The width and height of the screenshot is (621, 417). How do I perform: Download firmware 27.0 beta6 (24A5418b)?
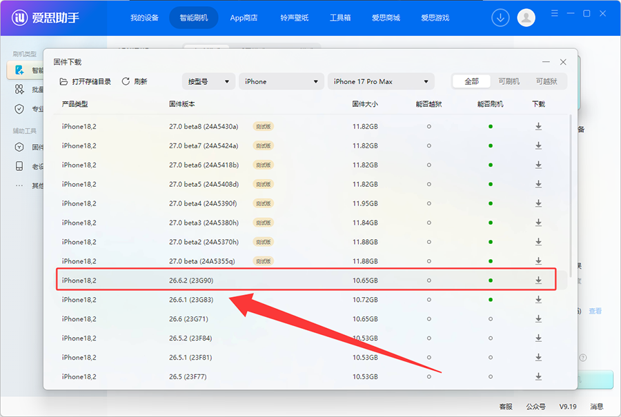click(x=538, y=165)
